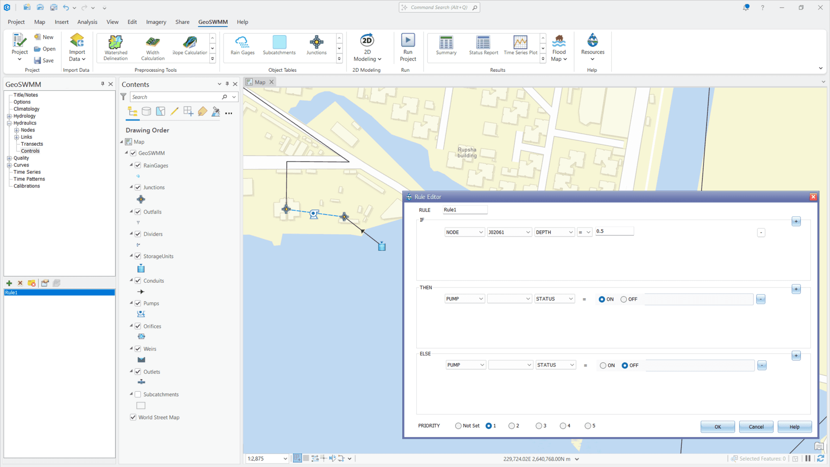Select the Junctions tool in the ribbon
Viewport: 830px width, 467px height.
(317, 48)
